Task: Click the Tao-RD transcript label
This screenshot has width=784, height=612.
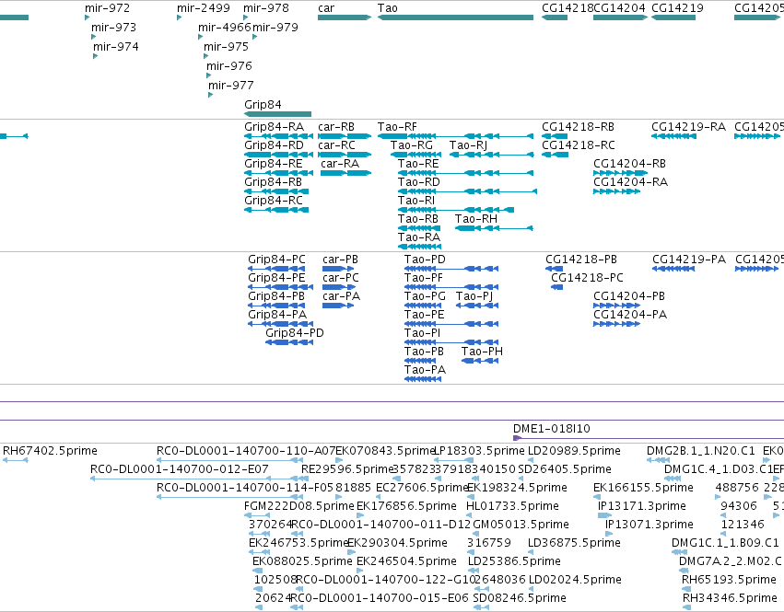Action: click(x=418, y=182)
